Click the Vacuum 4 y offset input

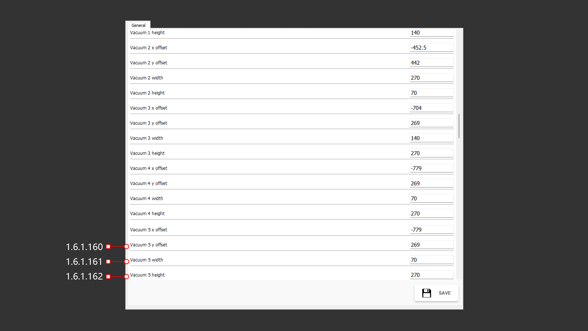pos(431,184)
